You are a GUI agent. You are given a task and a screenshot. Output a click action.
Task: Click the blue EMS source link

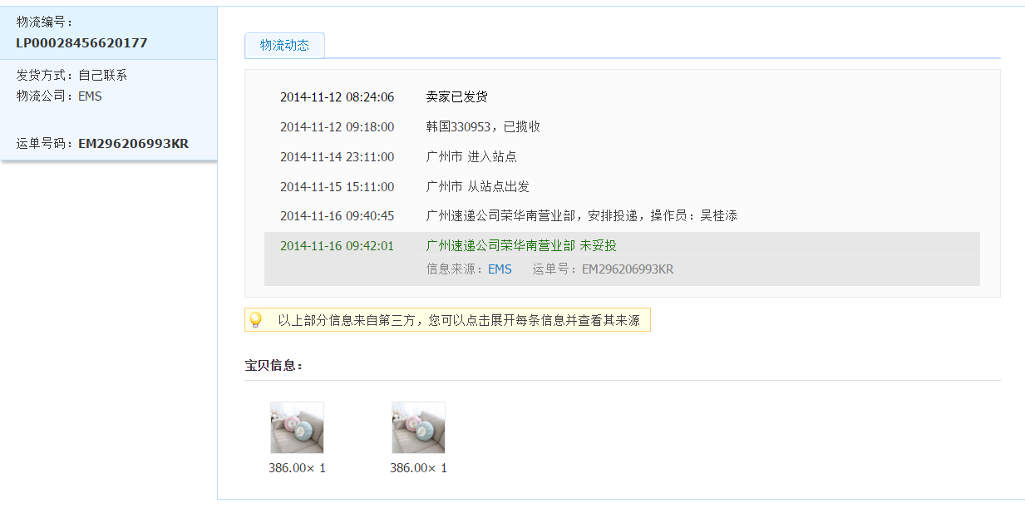coord(500,269)
